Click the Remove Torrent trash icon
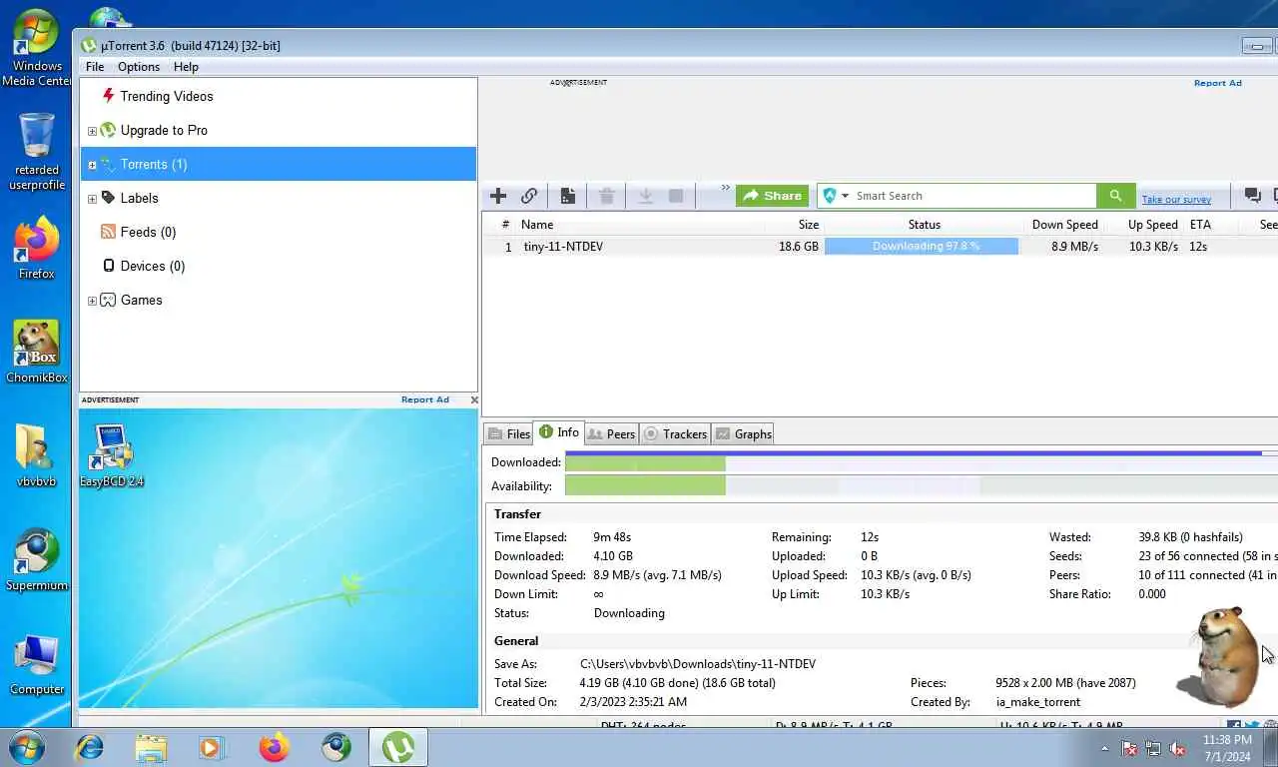 606,196
